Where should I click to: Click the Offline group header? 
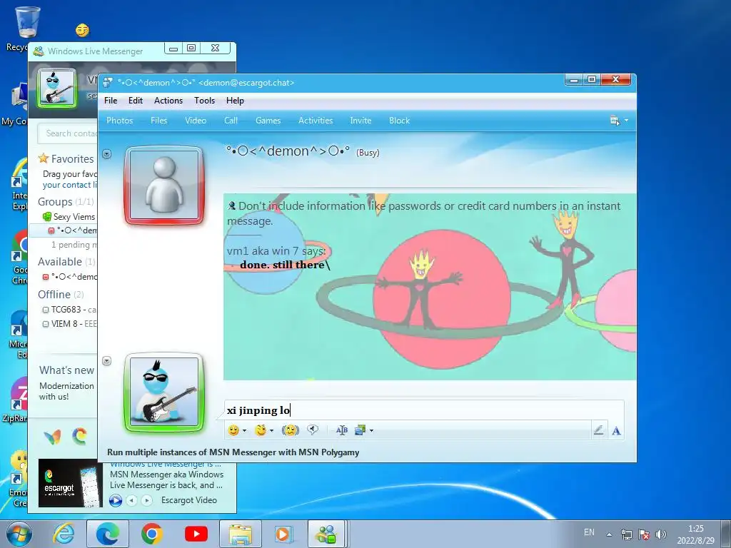(54, 295)
